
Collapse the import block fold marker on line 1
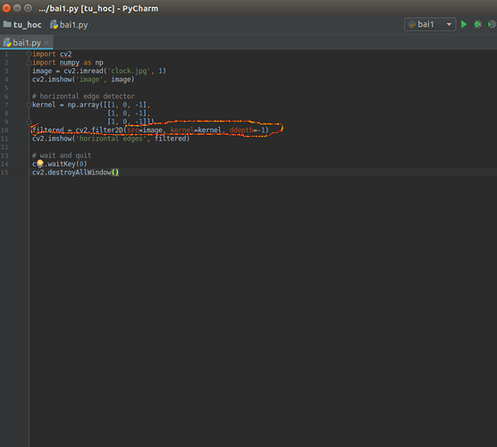pyautogui.click(x=29, y=55)
